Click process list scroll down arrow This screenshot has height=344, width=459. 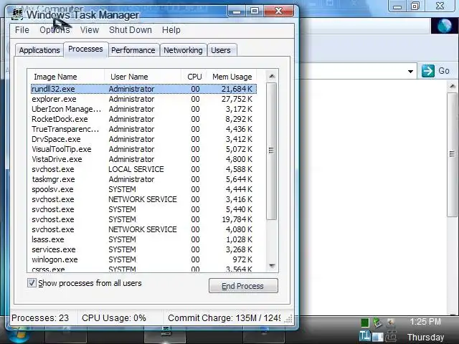click(272, 266)
